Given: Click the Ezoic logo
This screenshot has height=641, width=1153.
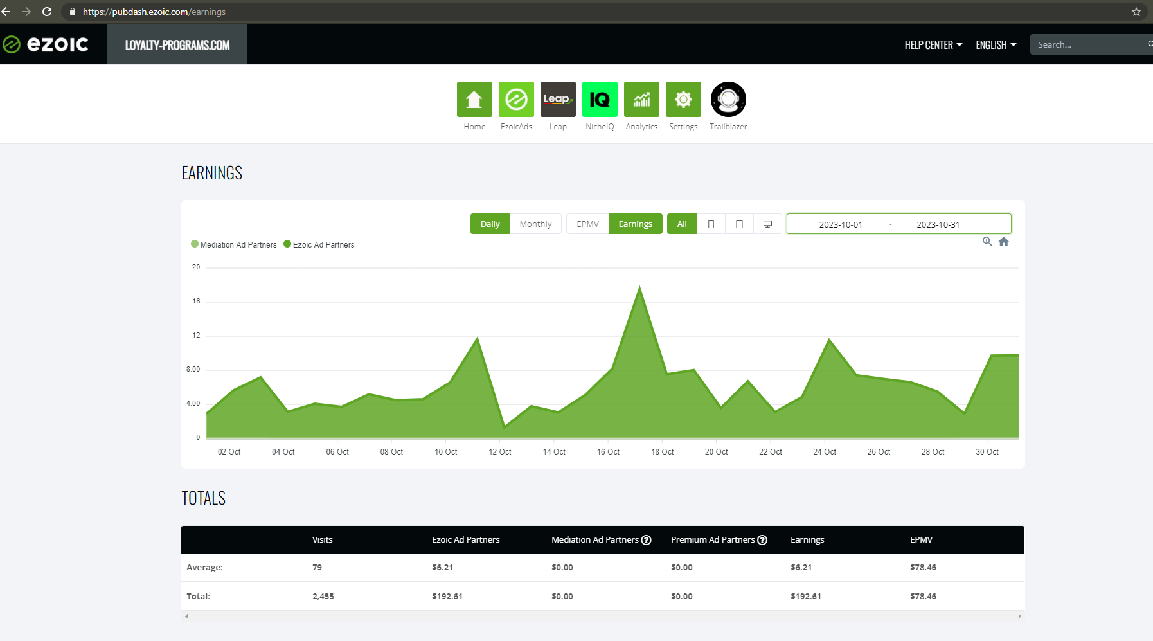Looking at the screenshot, I should pos(46,44).
